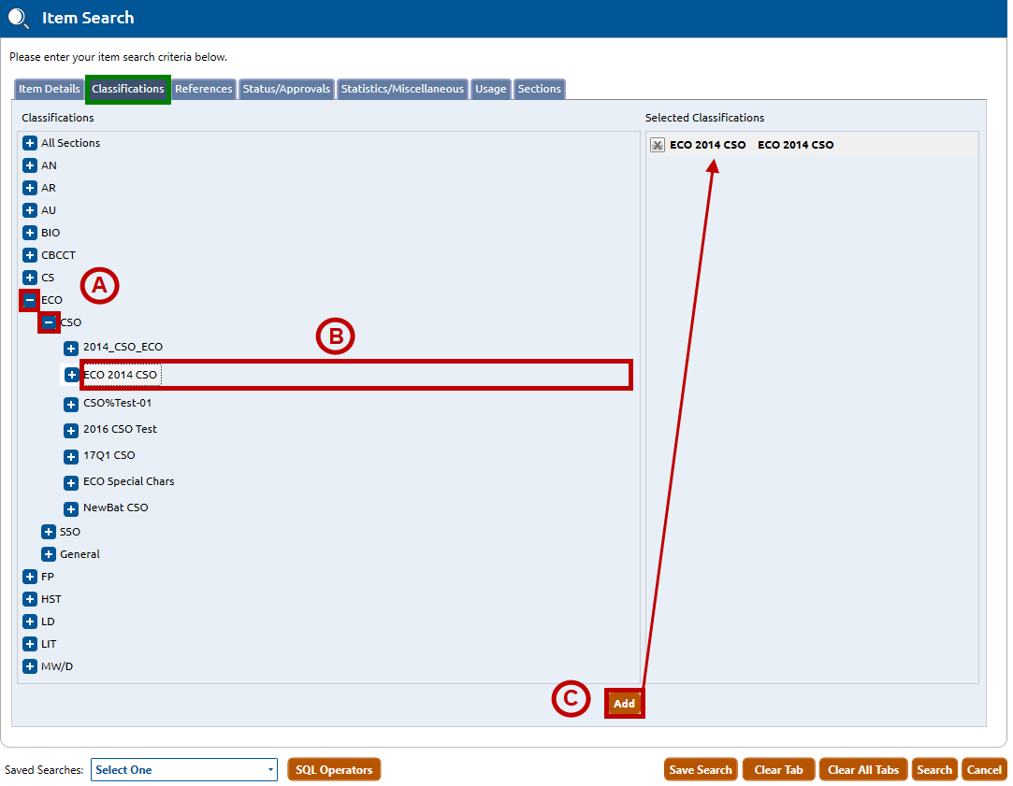Click plus icon next to SSO

point(49,532)
